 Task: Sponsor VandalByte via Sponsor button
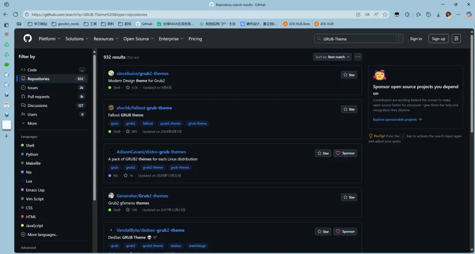[x=345, y=231]
